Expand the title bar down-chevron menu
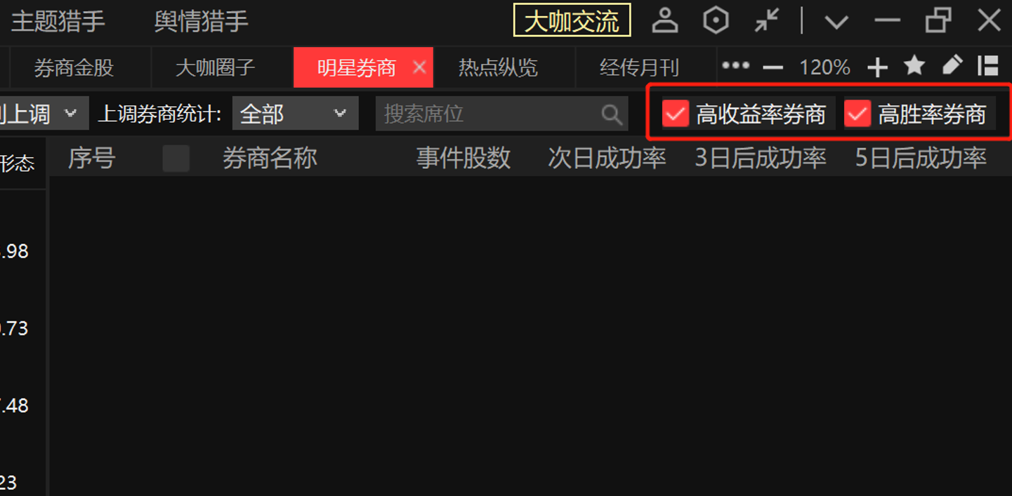 [836, 21]
